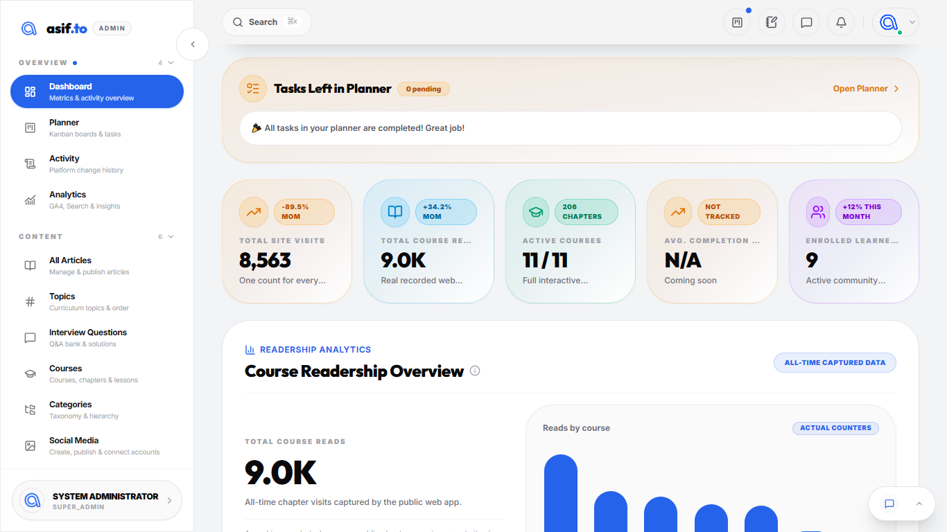
Task: Collapse the Content section
Action: click(x=171, y=237)
